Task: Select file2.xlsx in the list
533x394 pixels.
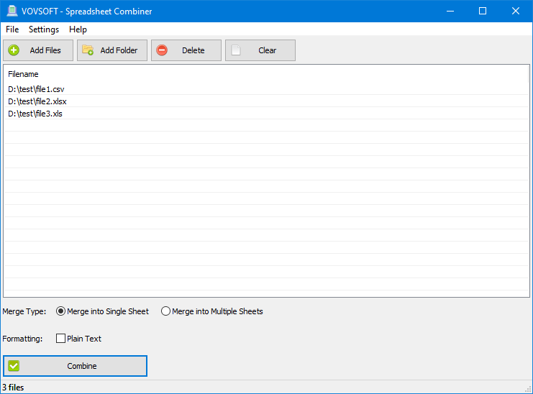Action: [x=37, y=101]
